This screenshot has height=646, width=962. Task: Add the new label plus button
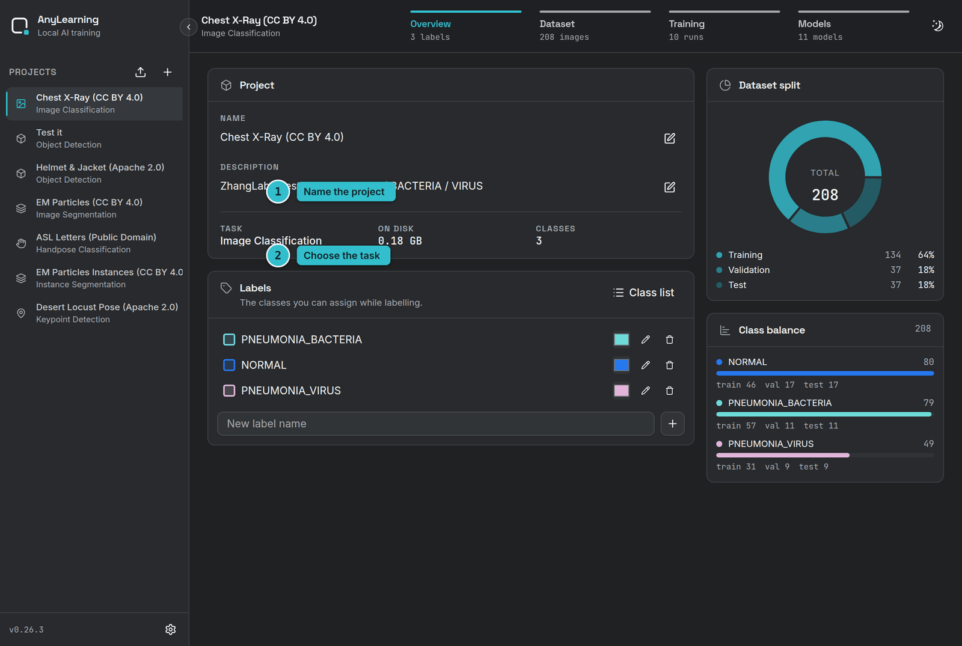click(x=673, y=424)
